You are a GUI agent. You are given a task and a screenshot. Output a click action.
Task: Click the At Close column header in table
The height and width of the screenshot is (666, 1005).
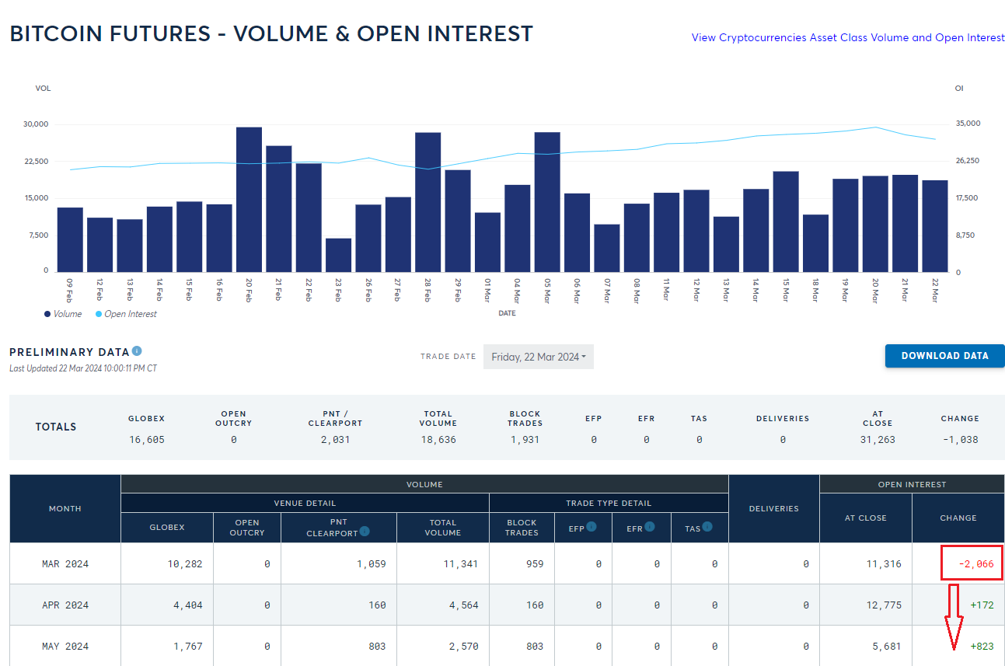point(866,518)
